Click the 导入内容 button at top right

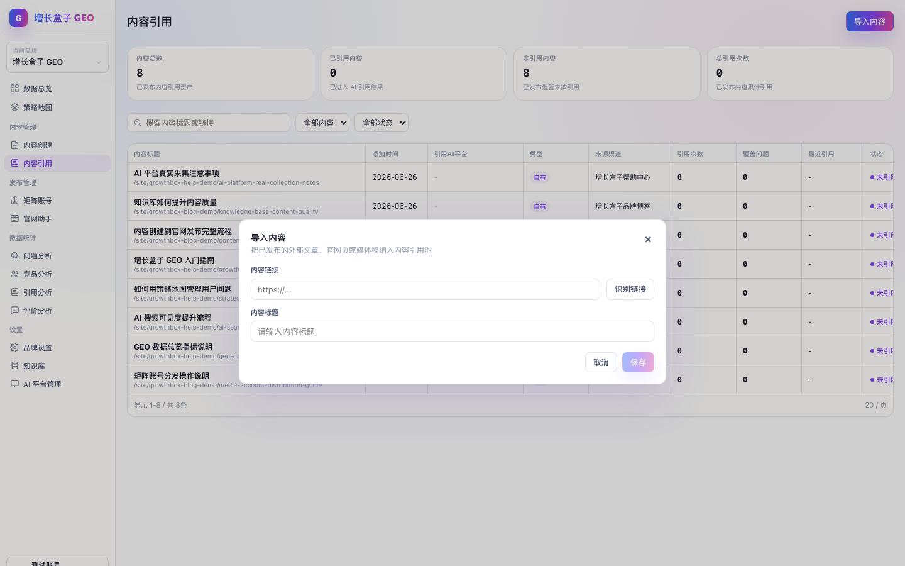[869, 21]
